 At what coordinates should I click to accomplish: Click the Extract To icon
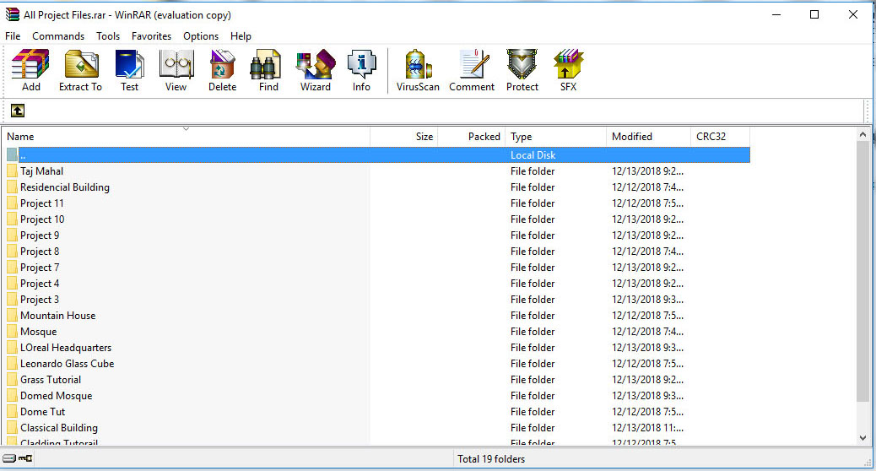80,70
